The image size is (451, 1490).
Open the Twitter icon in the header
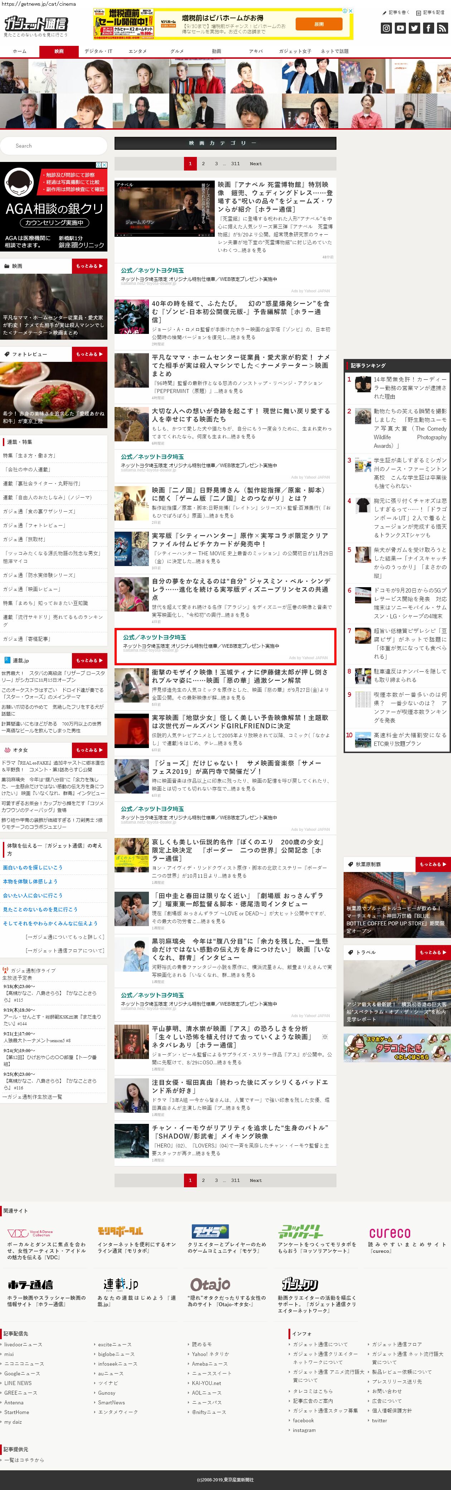pos(414,28)
